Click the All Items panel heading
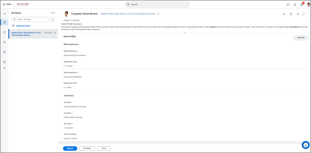This screenshot has height=153, width=311. tap(16, 13)
